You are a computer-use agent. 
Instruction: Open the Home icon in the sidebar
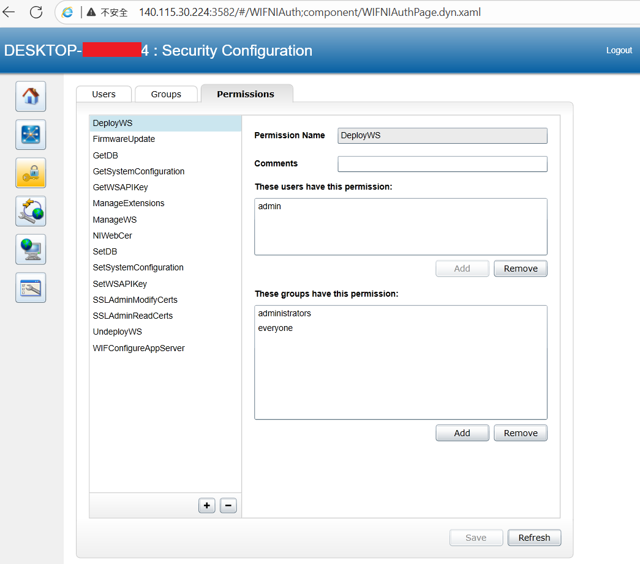(x=31, y=96)
